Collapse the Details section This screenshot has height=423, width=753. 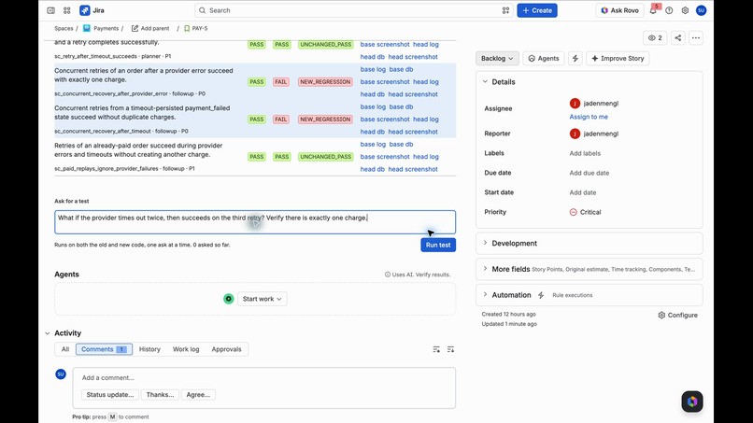(x=485, y=81)
